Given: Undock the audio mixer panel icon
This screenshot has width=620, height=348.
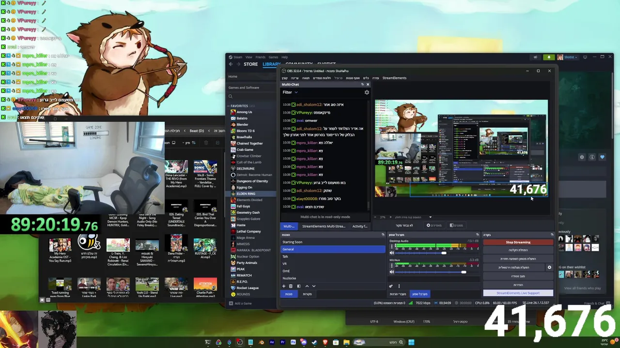Looking at the screenshot, I should click(x=477, y=235).
